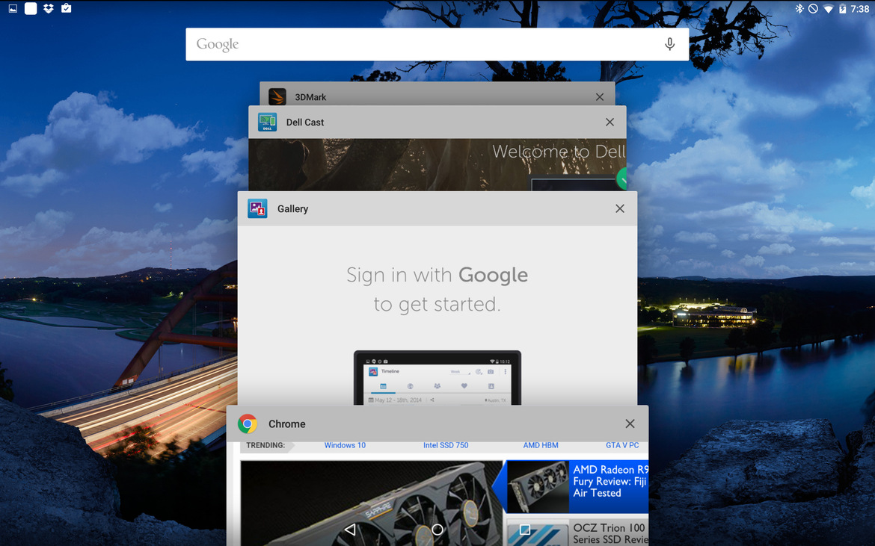Select the Gallery card title
This screenshot has height=546, width=875.
(x=292, y=209)
